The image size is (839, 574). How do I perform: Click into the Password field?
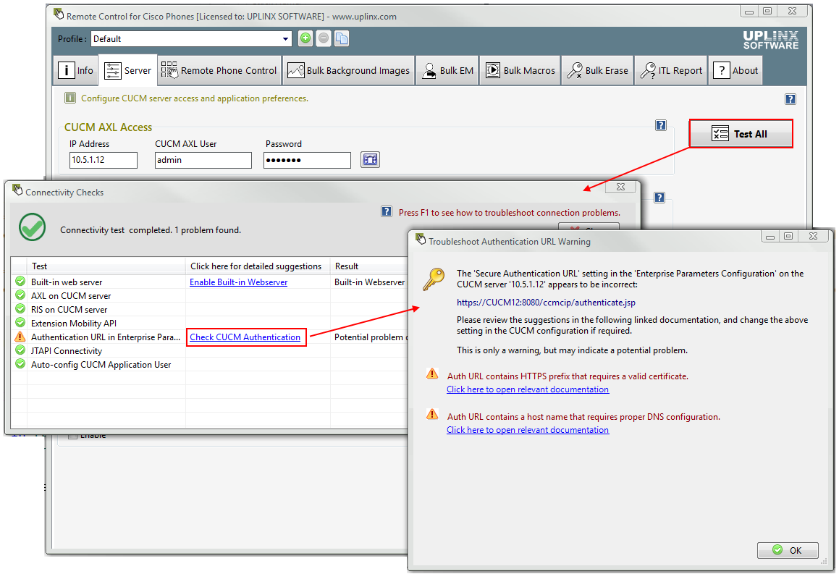307,160
